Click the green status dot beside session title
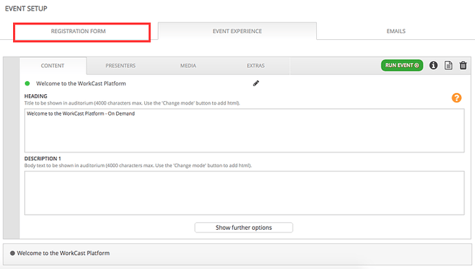The image size is (475, 269). 27,84
